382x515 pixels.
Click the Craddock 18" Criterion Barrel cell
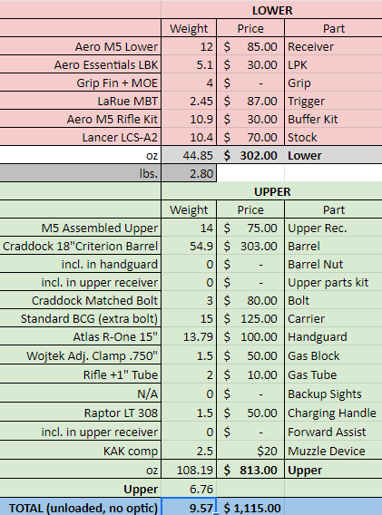(x=81, y=246)
